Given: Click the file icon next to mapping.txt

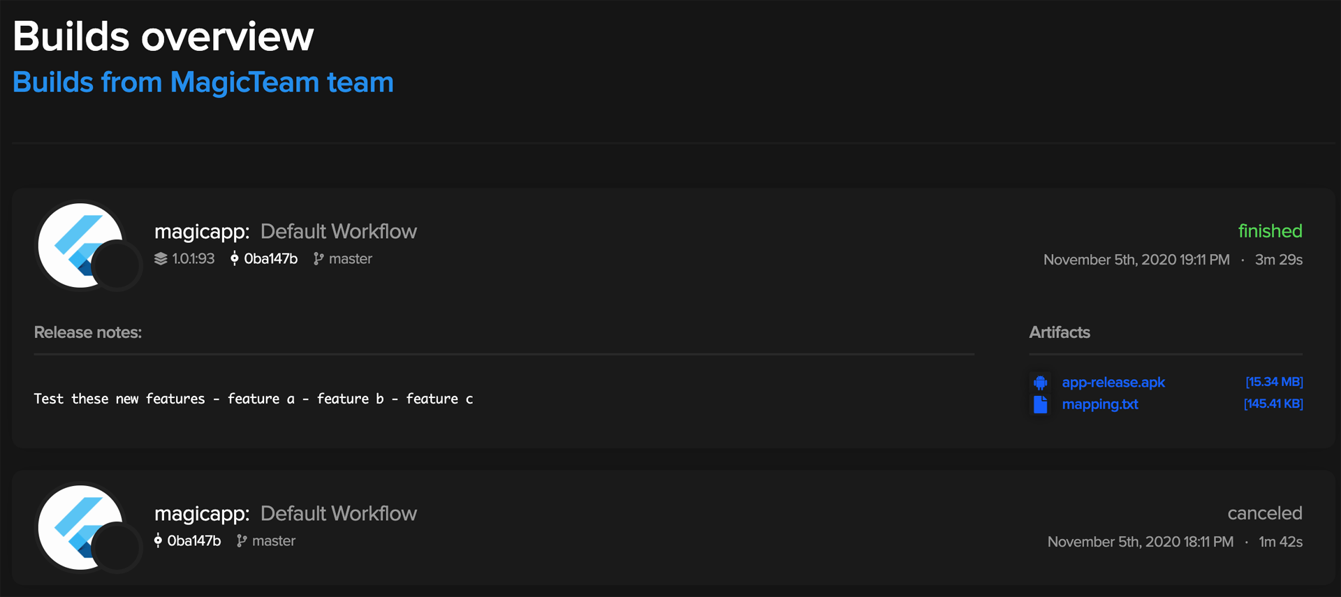Looking at the screenshot, I should coord(1040,404).
